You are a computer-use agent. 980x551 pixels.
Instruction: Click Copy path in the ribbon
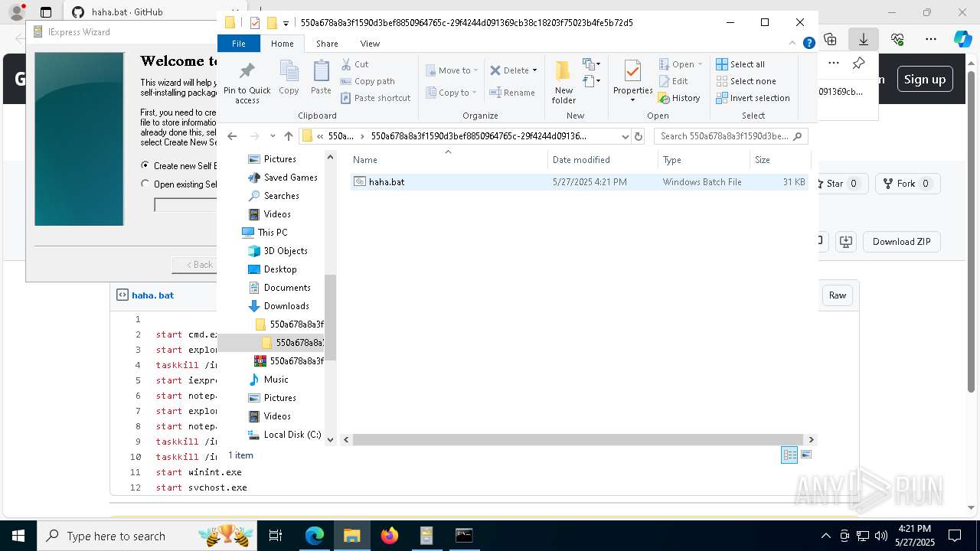[x=367, y=81]
